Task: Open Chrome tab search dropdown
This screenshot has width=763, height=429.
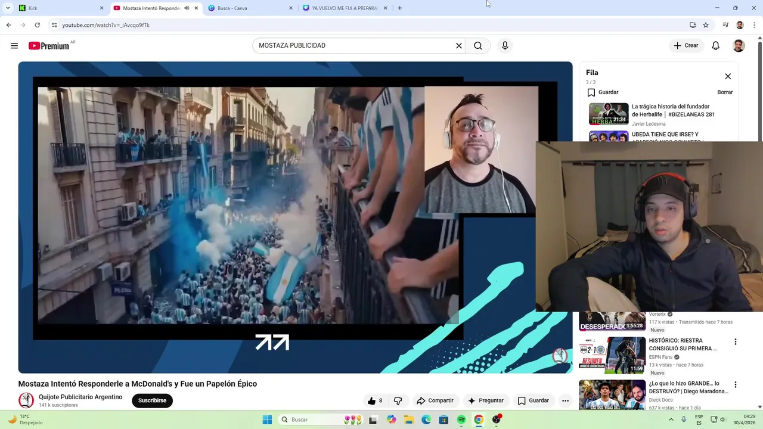Action: (8, 8)
